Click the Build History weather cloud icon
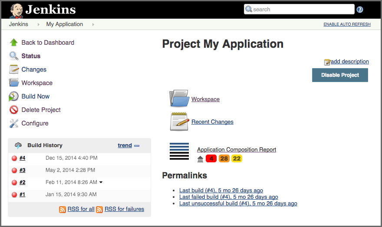Image resolution: width=382 pixels, height=227 pixels. (x=18, y=145)
